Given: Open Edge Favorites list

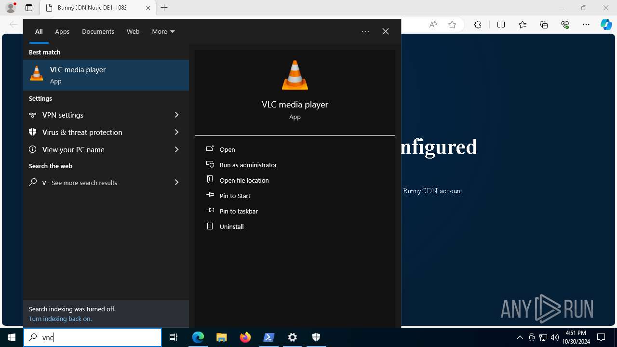Looking at the screenshot, I should coord(523,25).
